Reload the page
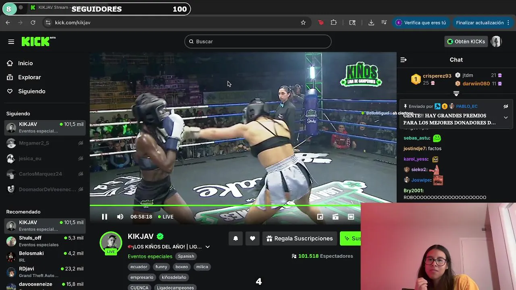The image size is (516, 290). click(x=33, y=23)
